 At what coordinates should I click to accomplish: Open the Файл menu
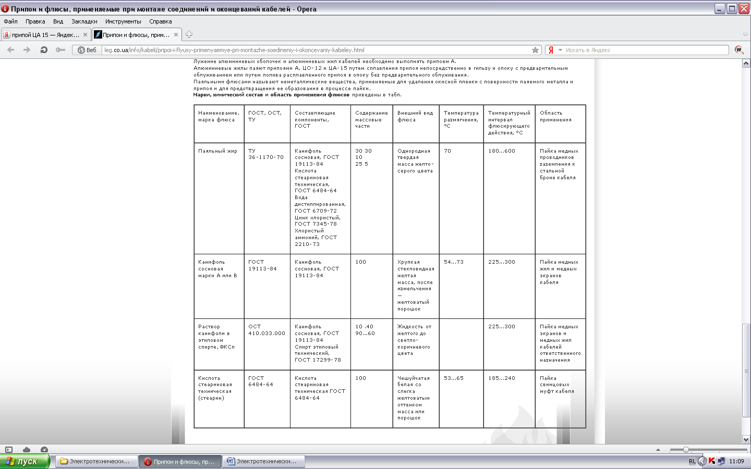[x=10, y=21]
